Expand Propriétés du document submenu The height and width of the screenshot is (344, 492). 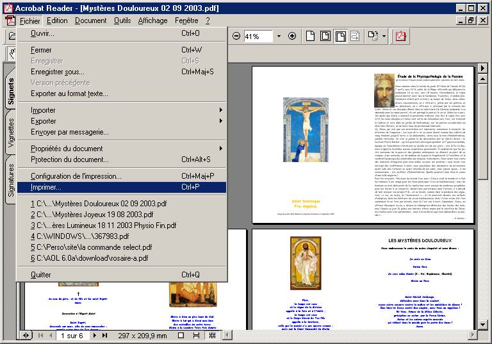tap(122, 149)
